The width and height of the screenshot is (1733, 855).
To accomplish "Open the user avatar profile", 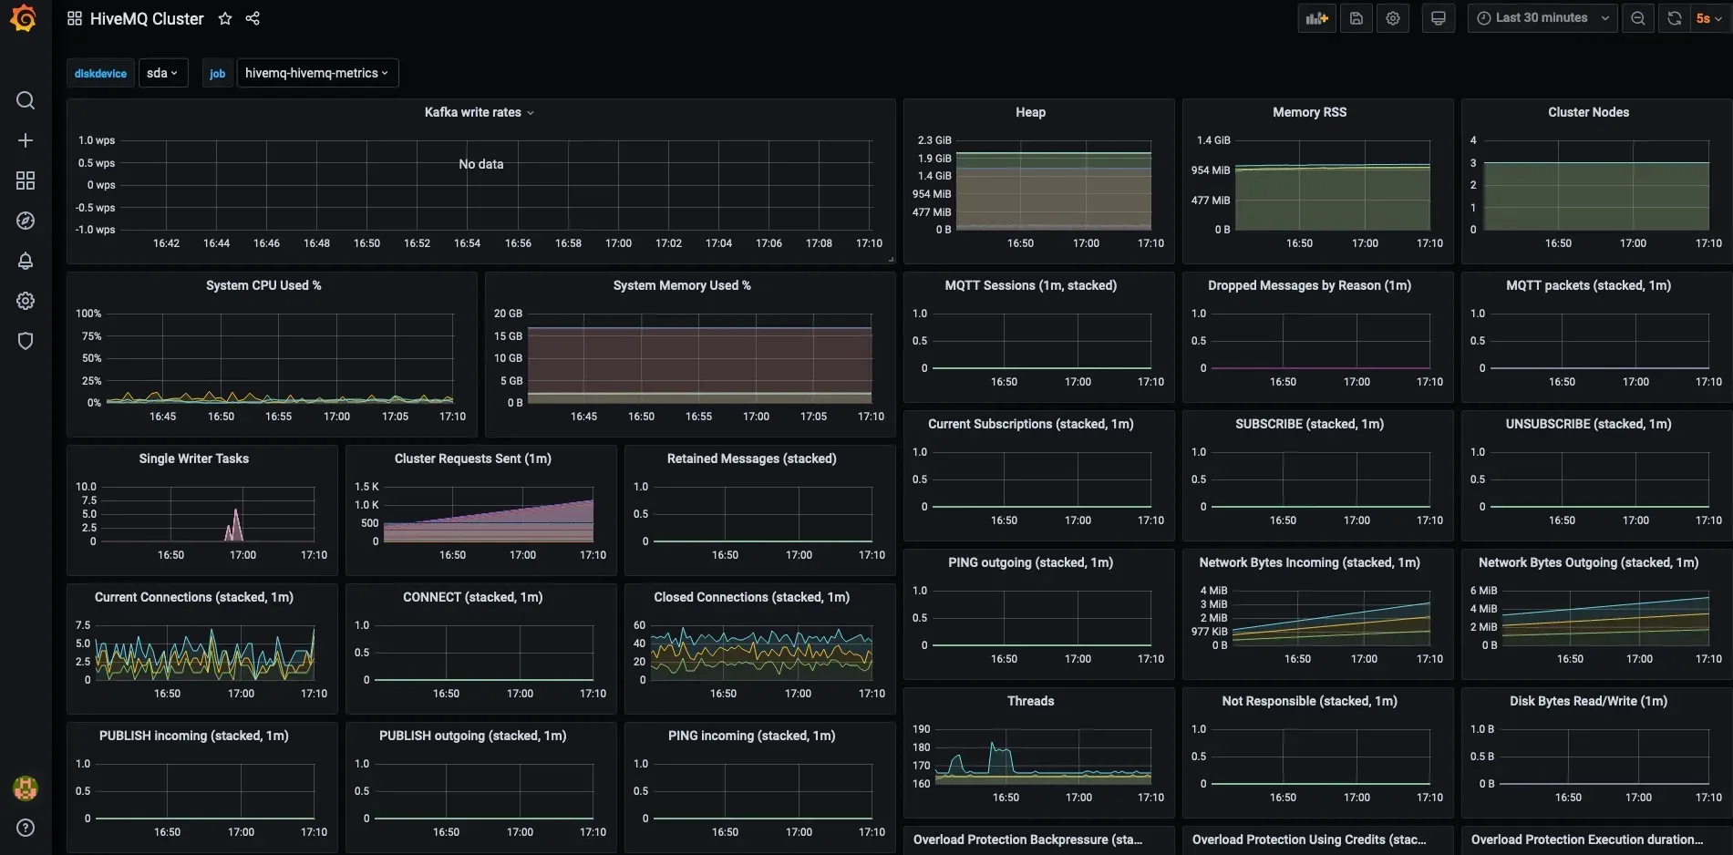I will 26,788.
